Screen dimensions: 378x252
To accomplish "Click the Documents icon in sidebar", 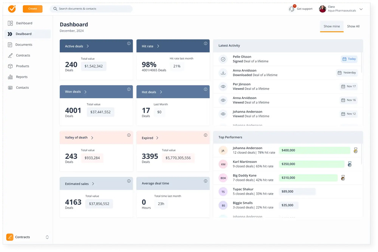I will coord(10,45).
